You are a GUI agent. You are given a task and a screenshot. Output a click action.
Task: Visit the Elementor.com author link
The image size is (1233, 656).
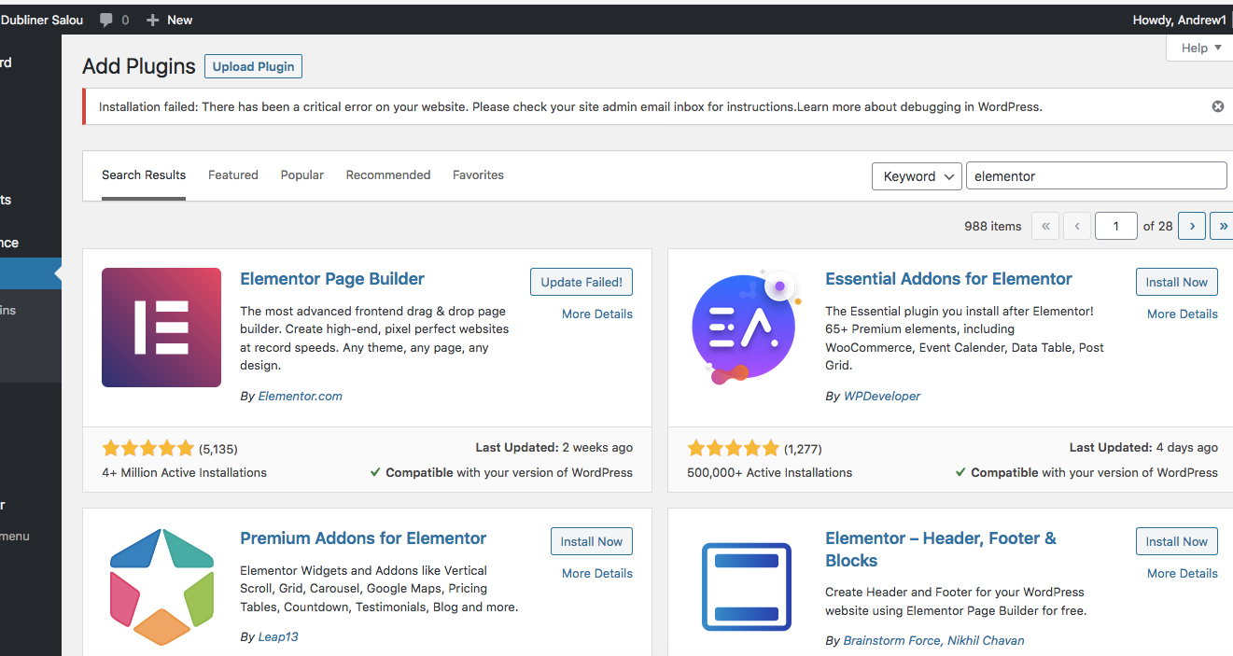[x=301, y=397]
